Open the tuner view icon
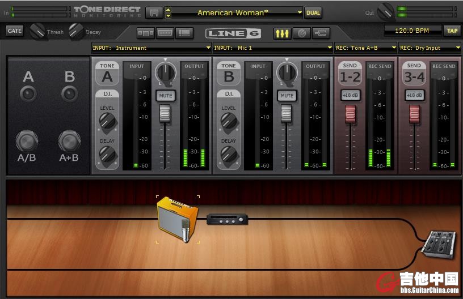 point(301,33)
